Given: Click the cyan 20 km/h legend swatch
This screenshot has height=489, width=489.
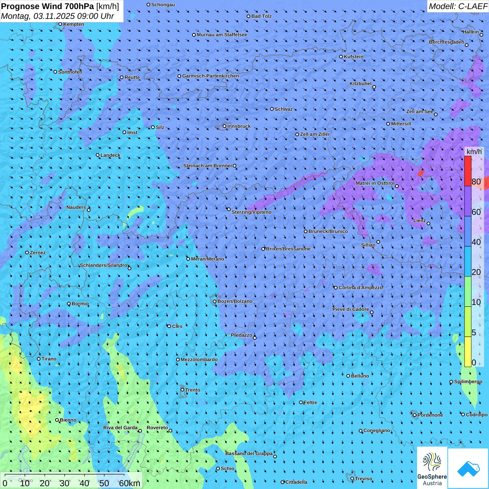Looking at the screenshot, I should click(468, 262).
